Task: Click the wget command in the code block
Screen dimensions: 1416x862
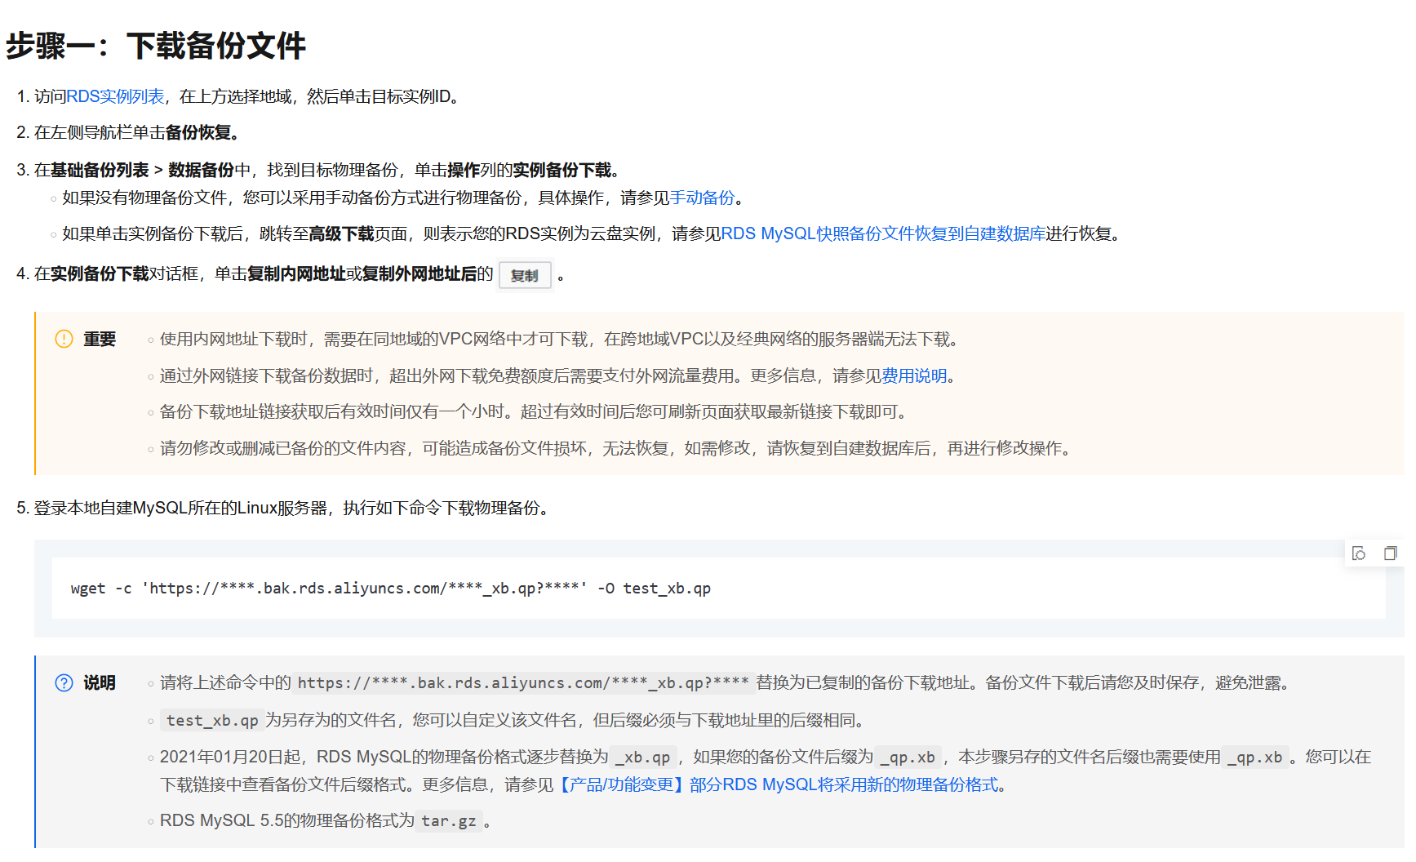Action: coord(390,589)
